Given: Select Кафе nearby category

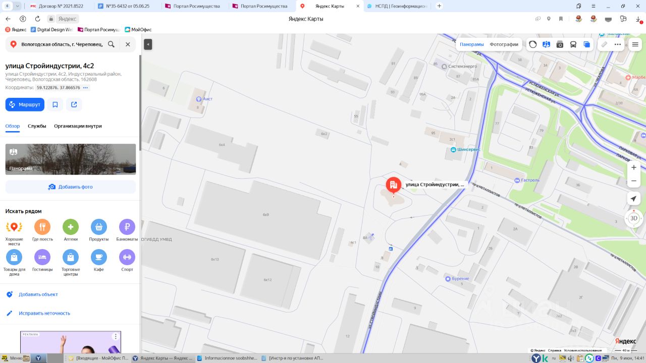Looking at the screenshot, I should pyautogui.click(x=99, y=261).
